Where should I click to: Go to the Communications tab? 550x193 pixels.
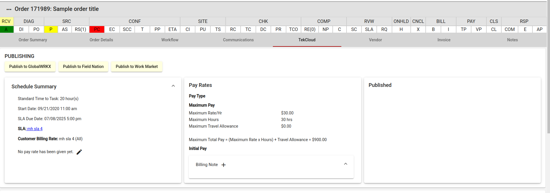pyautogui.click(x=238, y=40)
